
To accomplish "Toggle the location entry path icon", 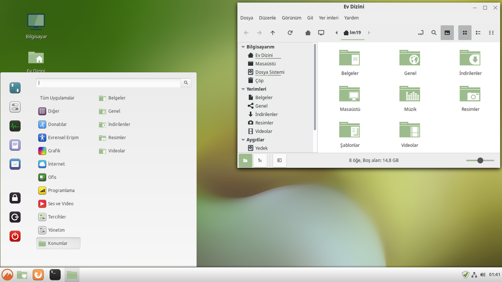I will coord(421,33).
